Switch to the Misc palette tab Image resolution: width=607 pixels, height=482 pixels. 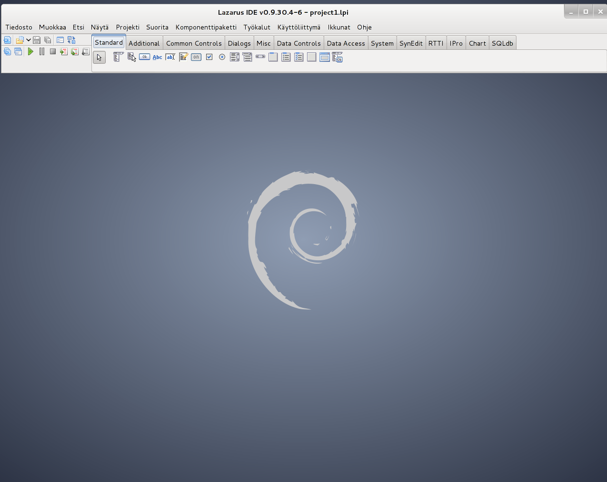264,43
